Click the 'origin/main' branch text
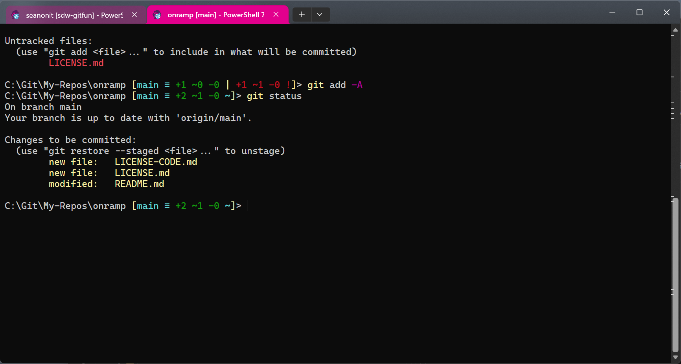This screenshot has width=681, height=364. pos(212,117)
